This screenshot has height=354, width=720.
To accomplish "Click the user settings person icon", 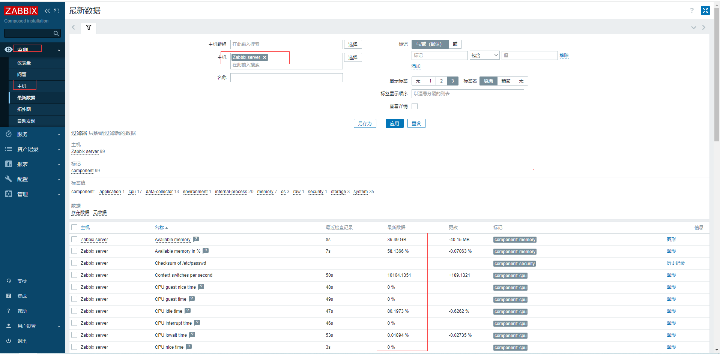I will 9,326.
